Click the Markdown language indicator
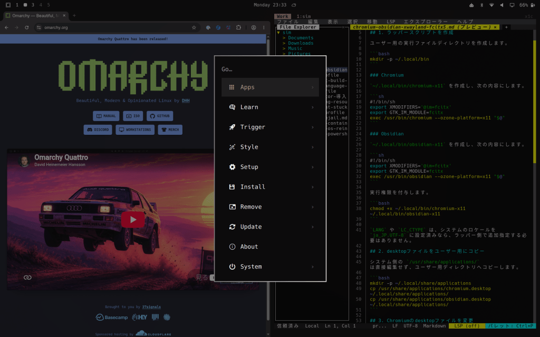The image size is (540, 337). coord(435,326)
